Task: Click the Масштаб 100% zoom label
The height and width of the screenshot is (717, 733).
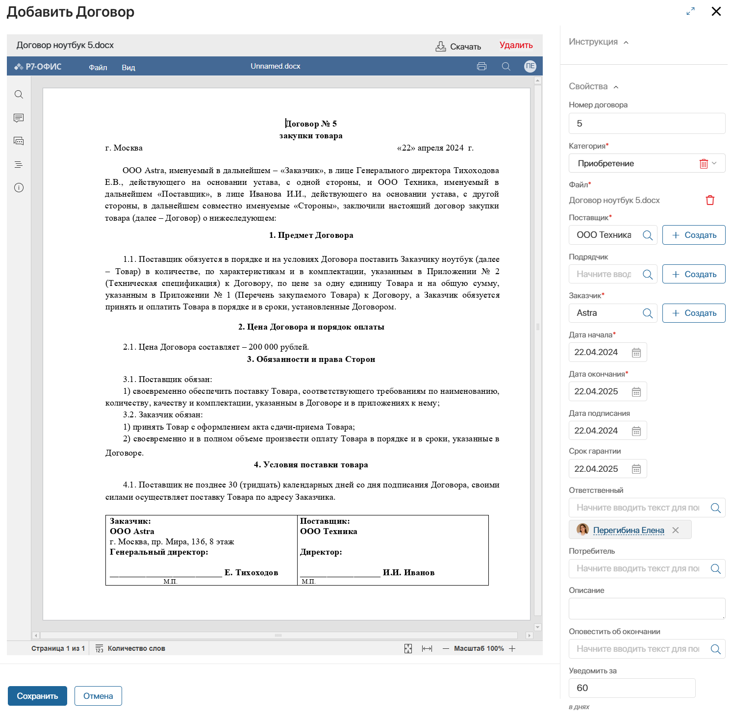Action: 479,648
